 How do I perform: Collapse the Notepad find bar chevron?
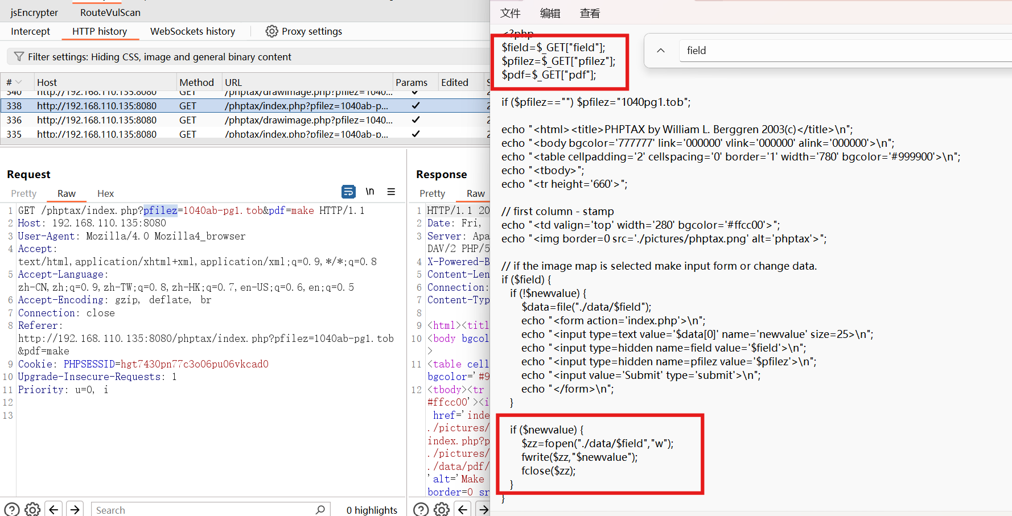click(661, 51)
